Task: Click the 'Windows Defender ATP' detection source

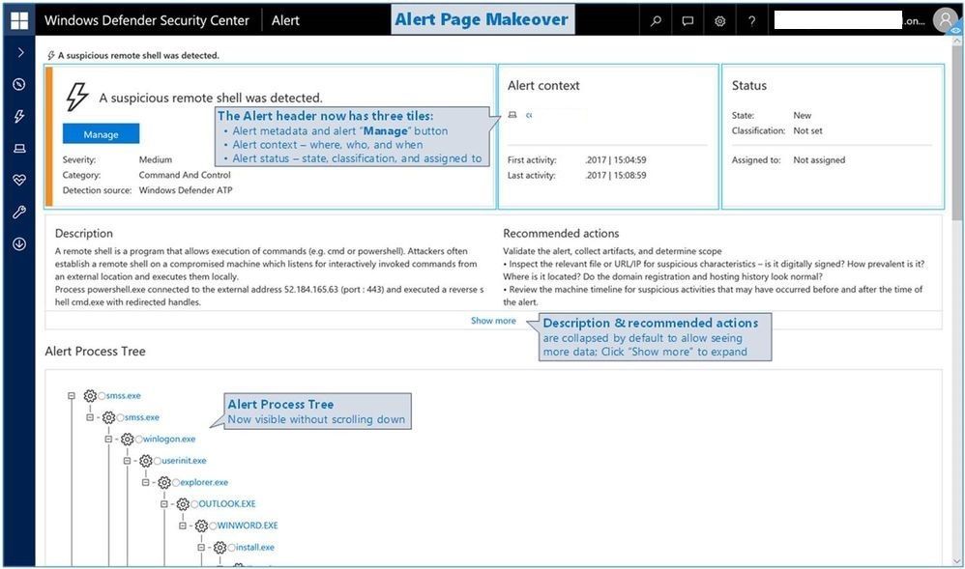Action: click(x=186, y=190)
